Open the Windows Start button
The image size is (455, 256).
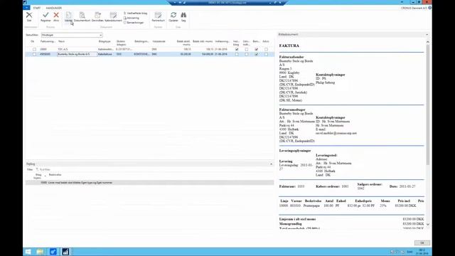28,252
